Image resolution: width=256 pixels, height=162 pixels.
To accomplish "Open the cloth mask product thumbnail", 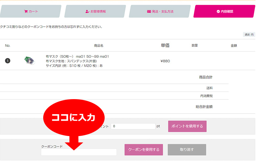I will pyautogui.click(x=29, y=61).
